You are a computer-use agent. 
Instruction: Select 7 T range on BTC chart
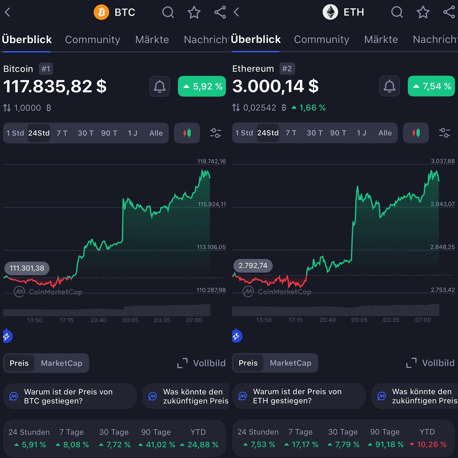pos(62,133)
